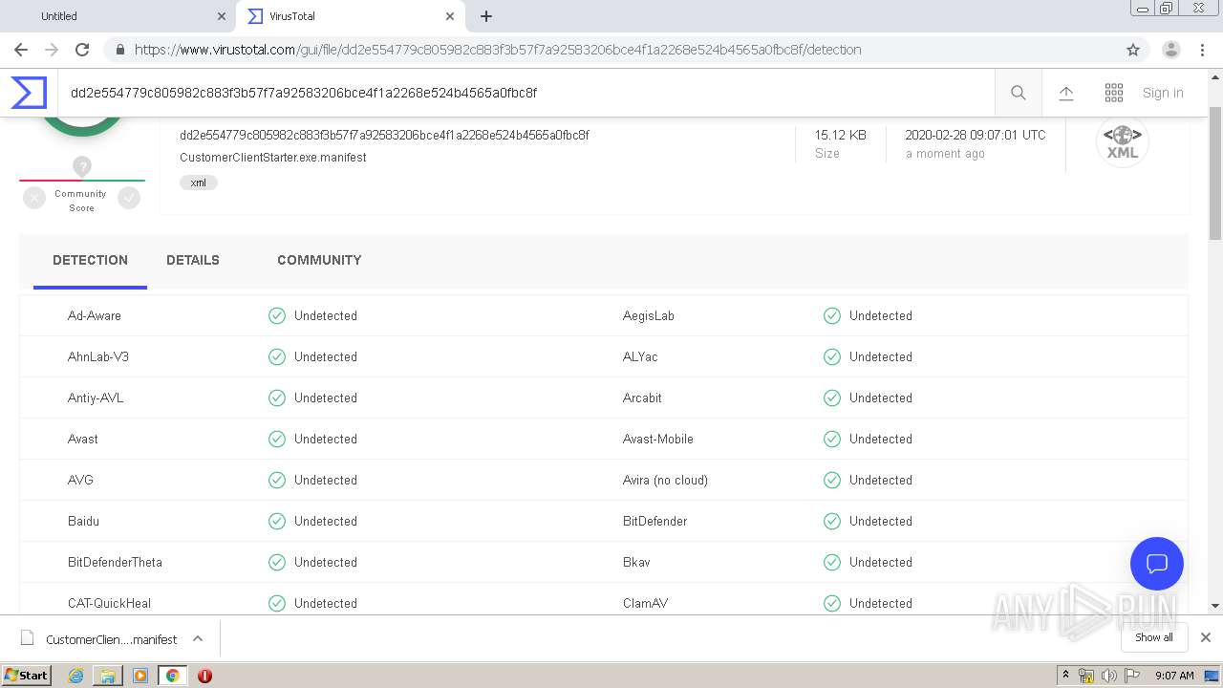Image resolution: width=1223 pixels, height=688 pixels.
Task: Click the Baidu Undetected result
Action: pos(326,521)
